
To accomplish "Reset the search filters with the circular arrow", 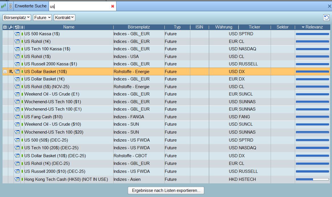I will tap(326, 17).
